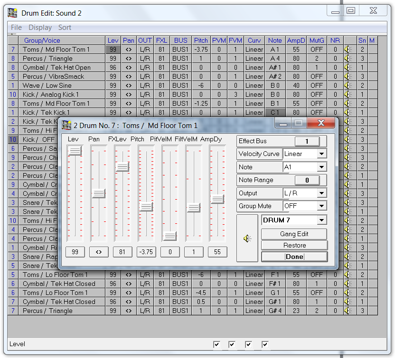Audition the Wave / Low Sine row speaker
This screenshot has height=358, width=395.
pyautogui.click(x=348, y=85)
